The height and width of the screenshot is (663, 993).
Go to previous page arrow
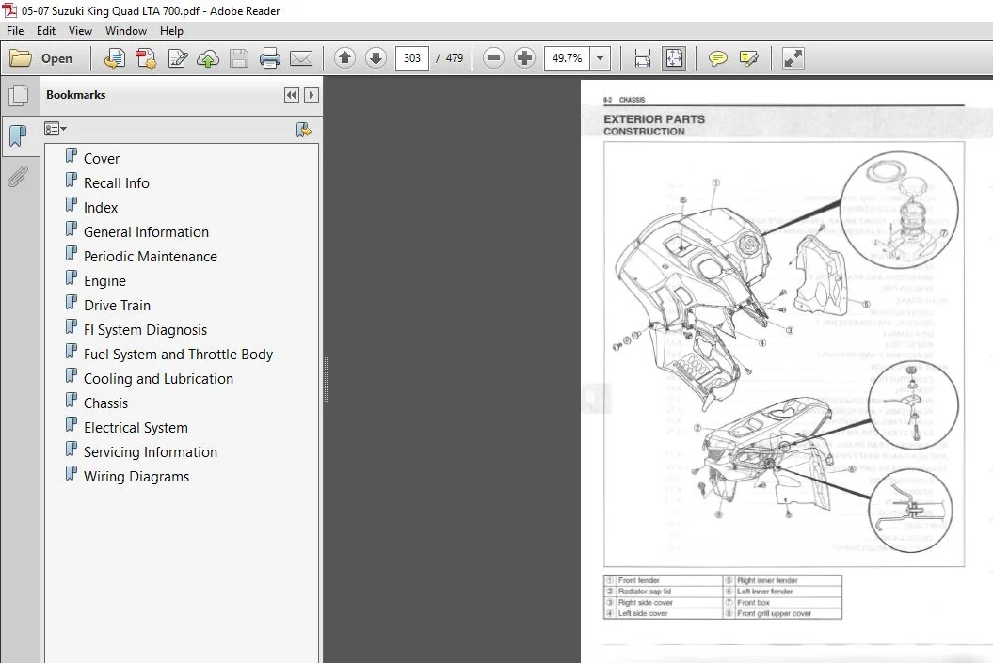(344, 58)
